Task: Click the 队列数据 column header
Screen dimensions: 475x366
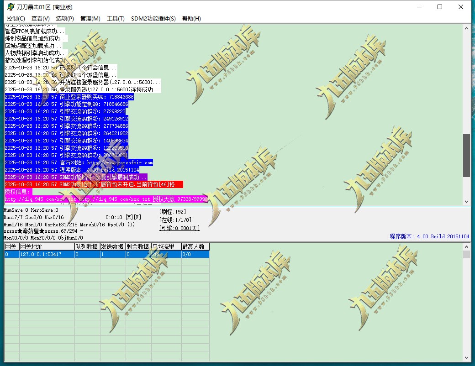Action: click(87, 246)
